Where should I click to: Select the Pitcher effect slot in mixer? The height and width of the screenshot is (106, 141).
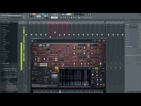click(131, 24)
